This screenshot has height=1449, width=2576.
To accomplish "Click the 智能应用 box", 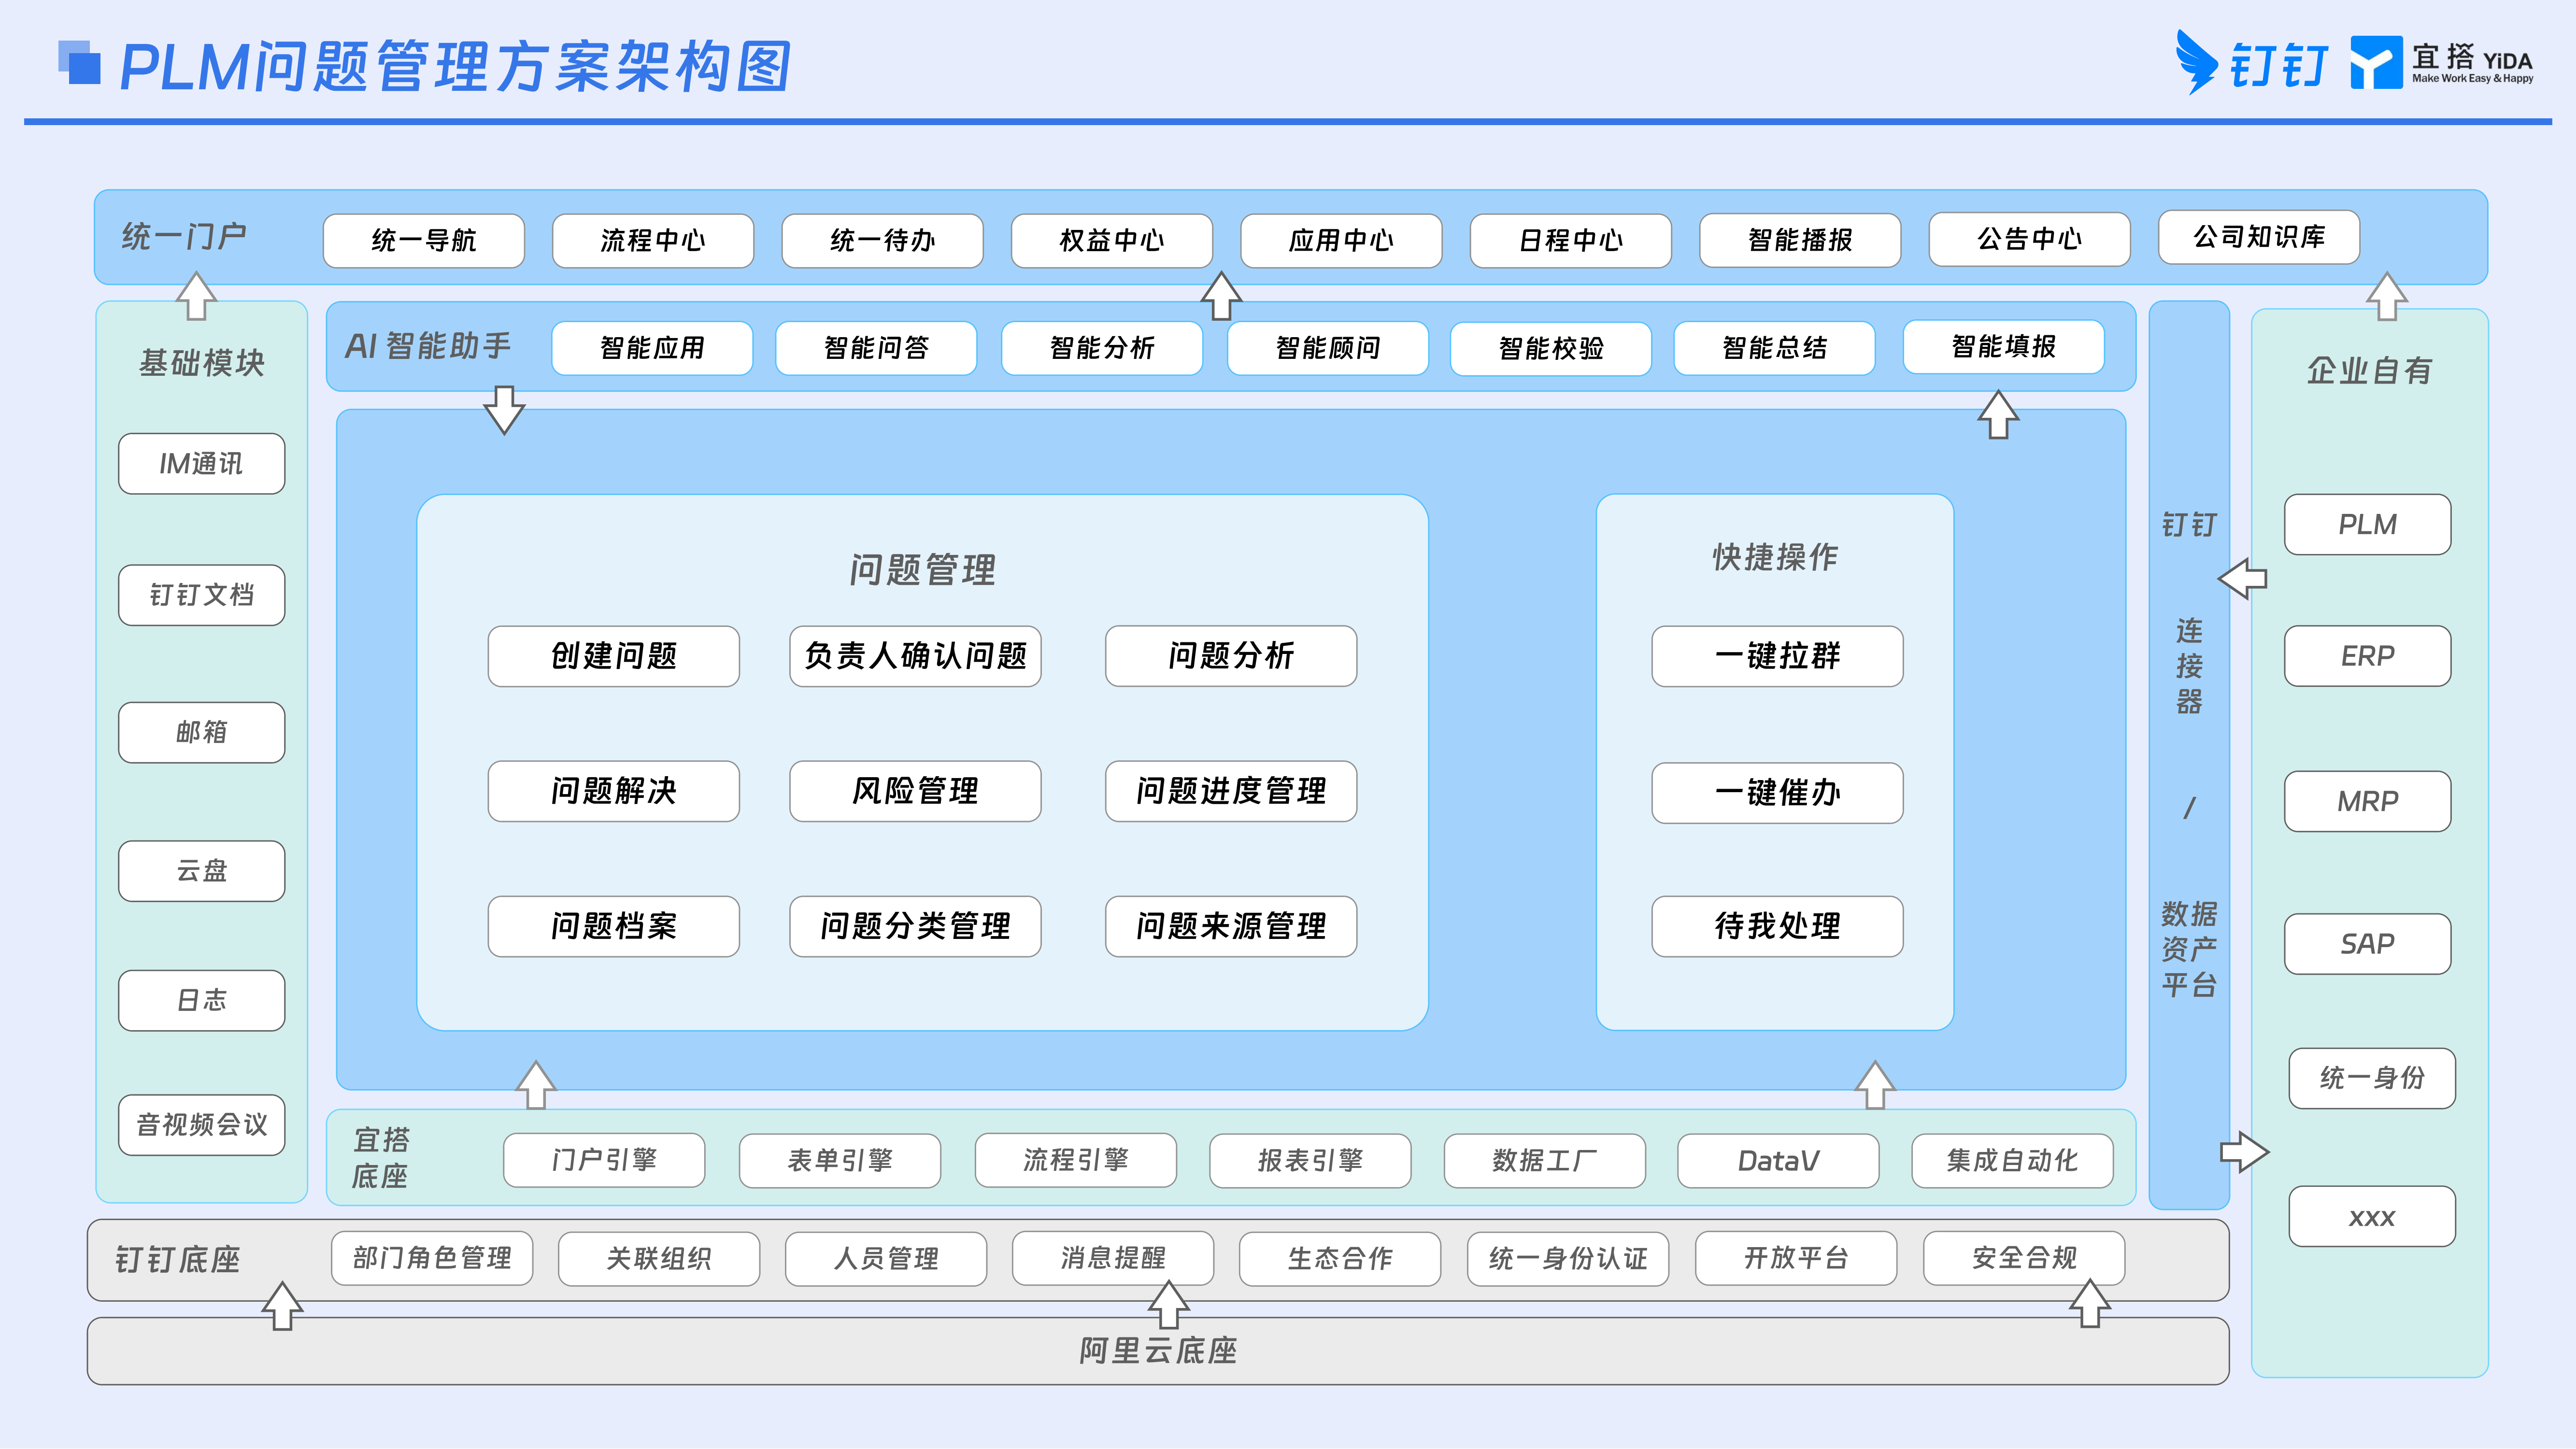I will click(652, 348).
